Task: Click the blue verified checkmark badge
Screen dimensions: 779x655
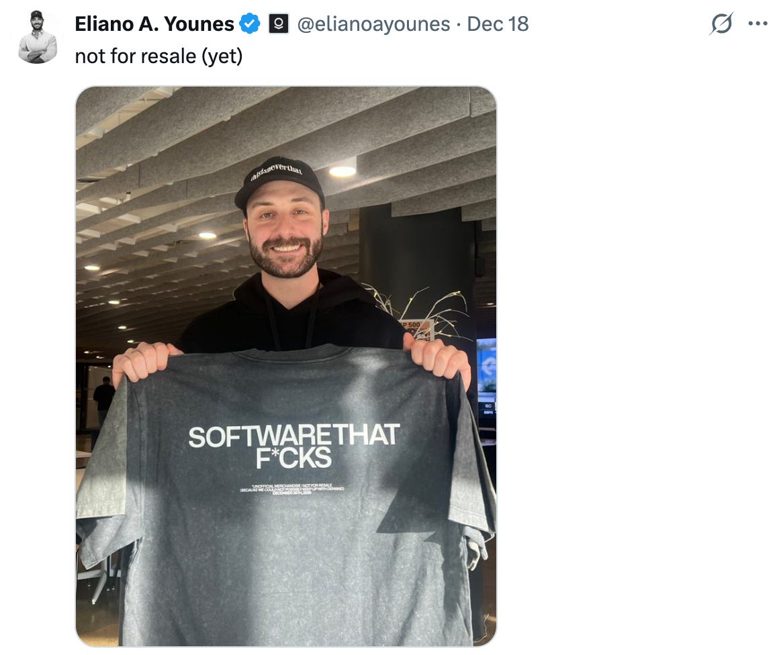Action: coord(249,23)
